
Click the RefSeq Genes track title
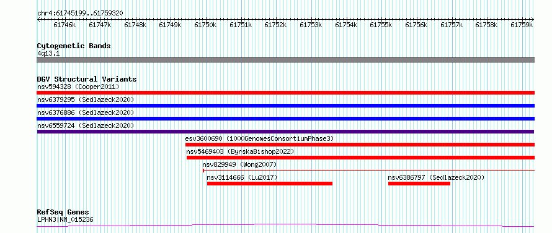click(x=63, y=213)
